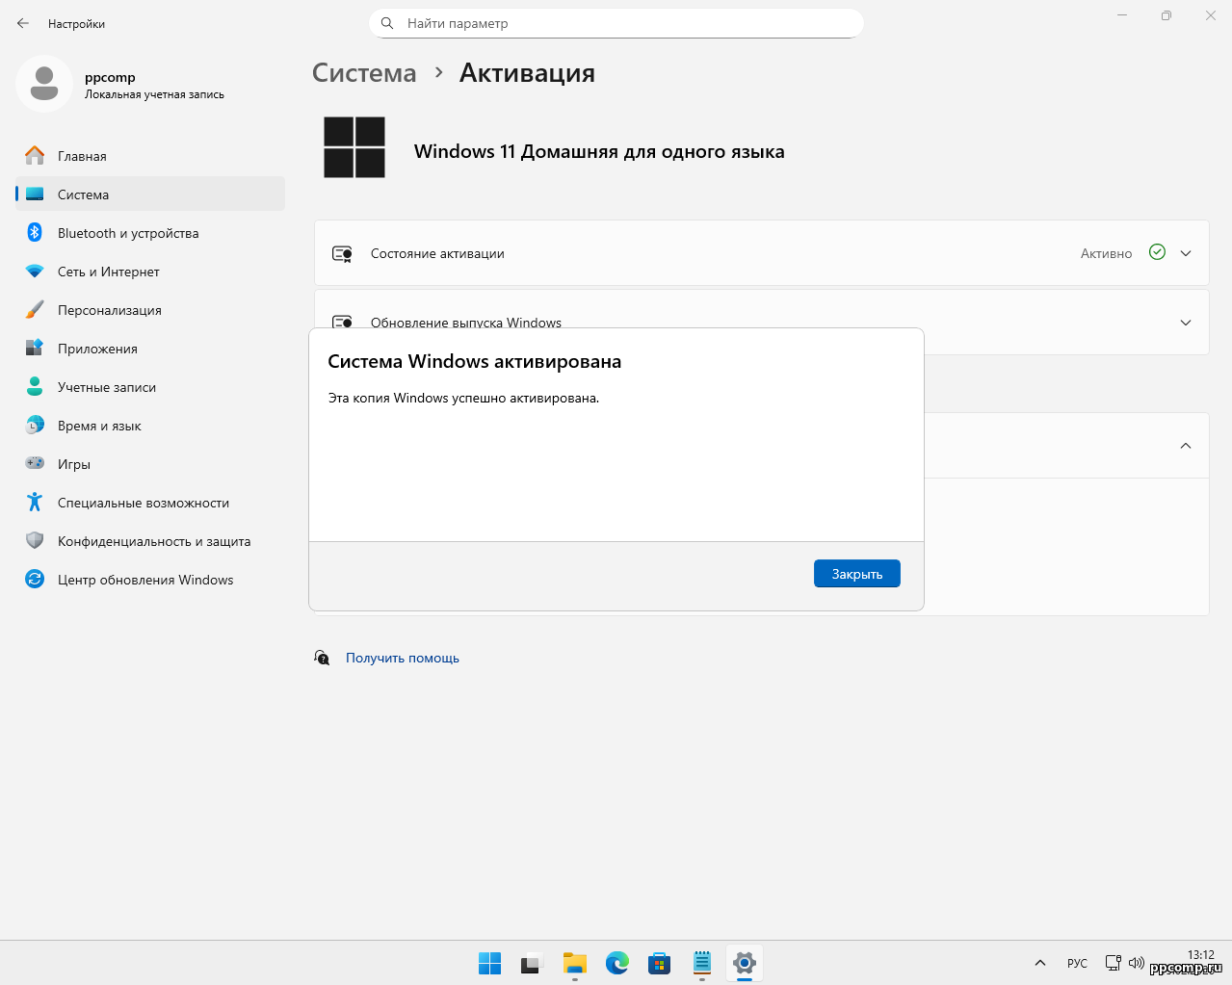1232x985 pixels.
Task: Open Игры gamepad icon
Action: [x=35, y=464]
